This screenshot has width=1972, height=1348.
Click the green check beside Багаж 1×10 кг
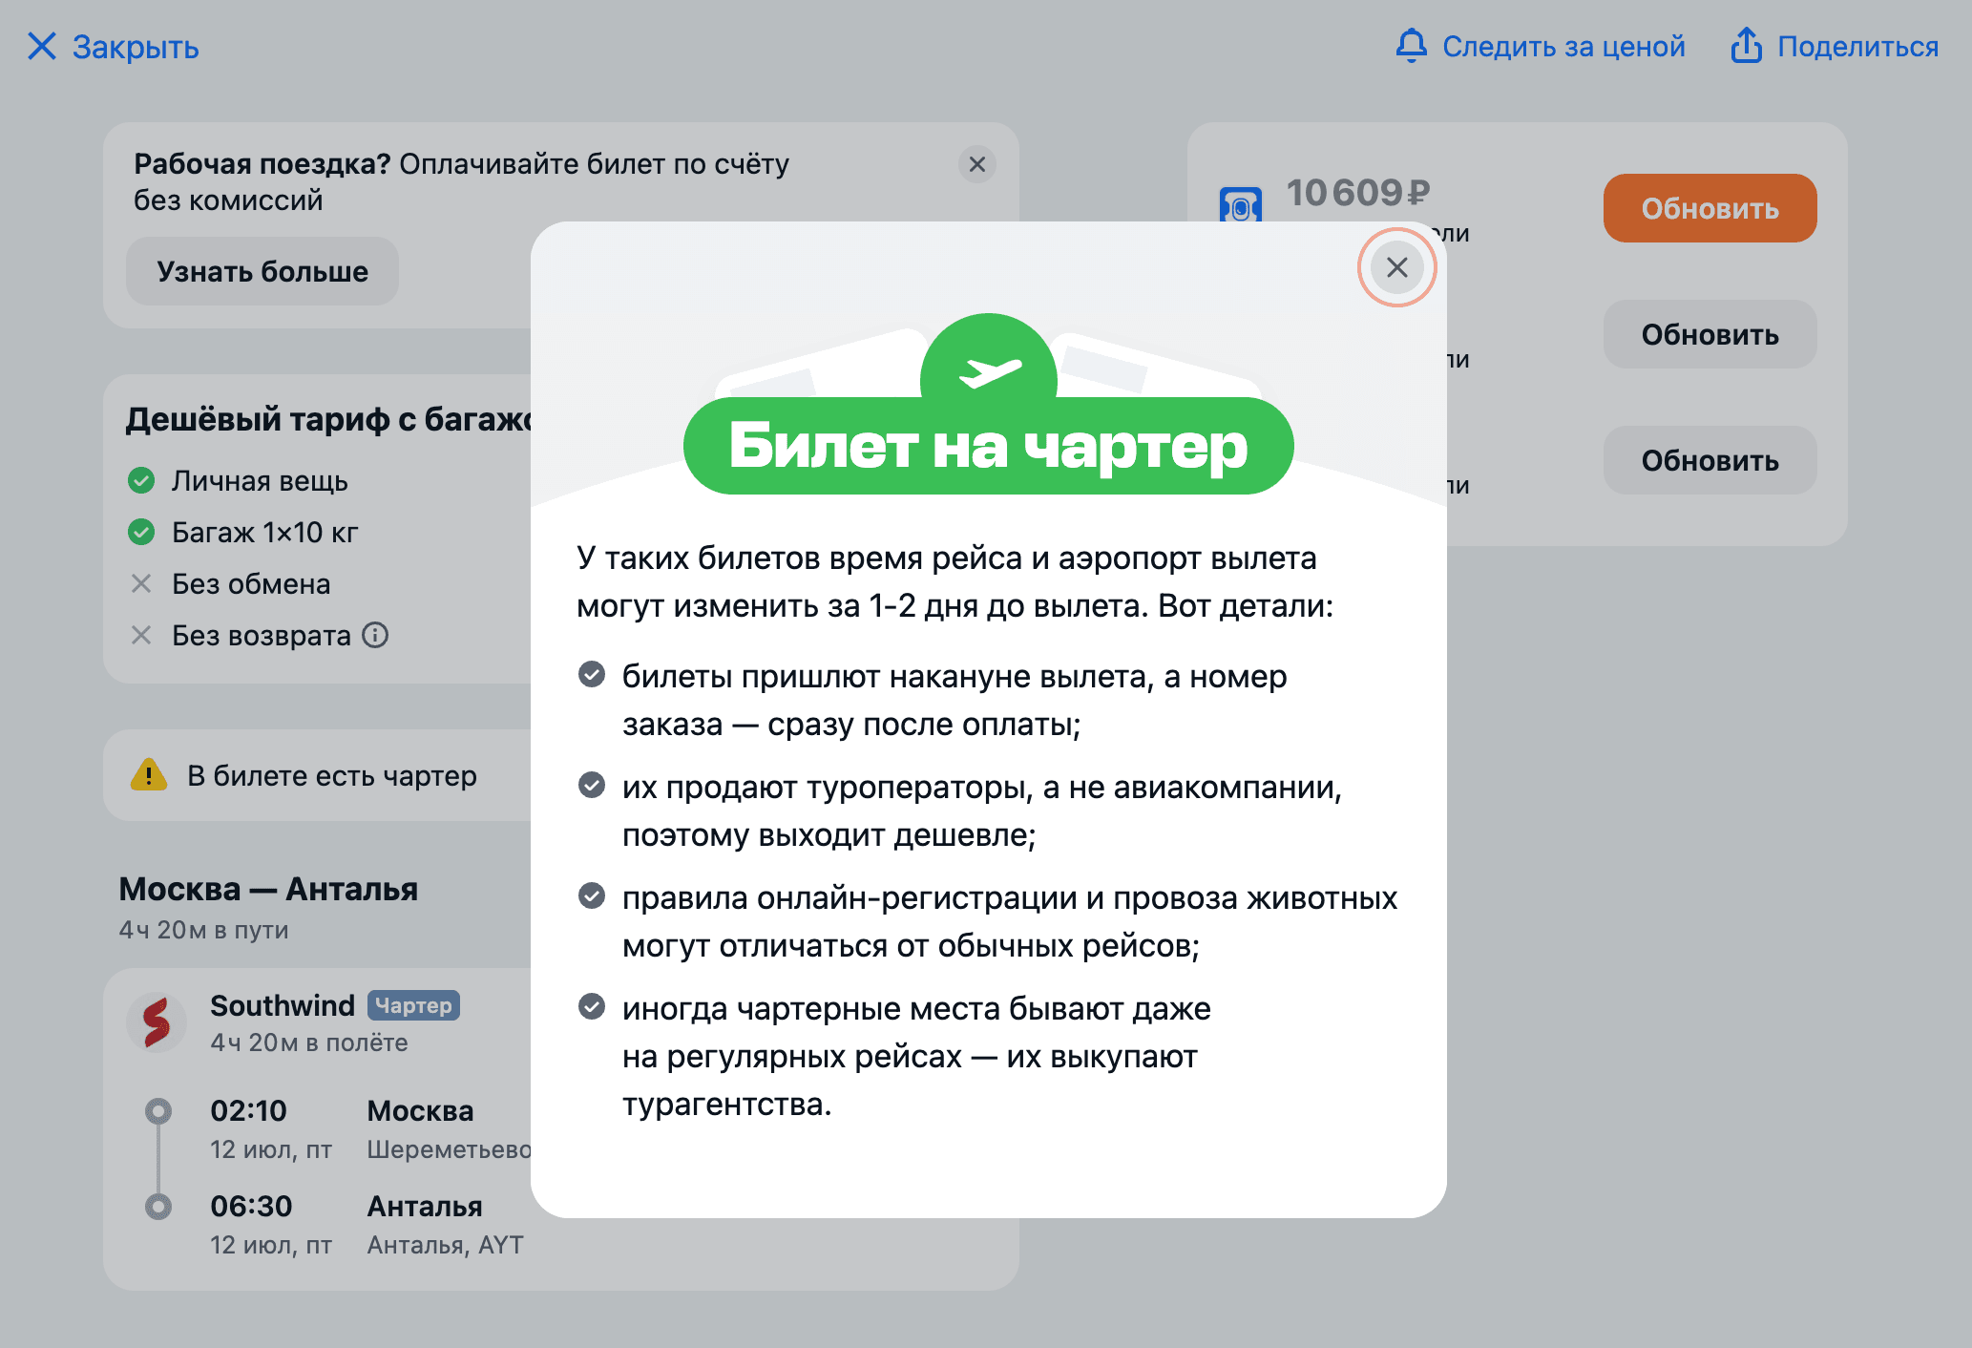tap(141, 532)
